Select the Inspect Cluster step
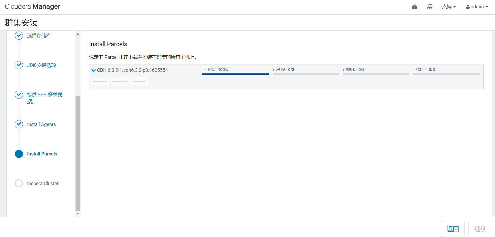This screenshot has height=237, width=495. click(x=43, y=183)
